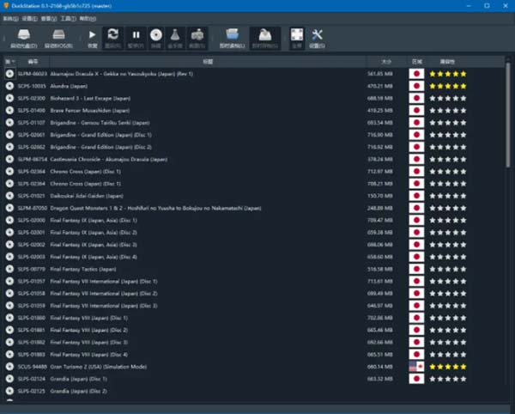Open the System menu in menu bar
The image size is (515, 414).
point(9,17)
